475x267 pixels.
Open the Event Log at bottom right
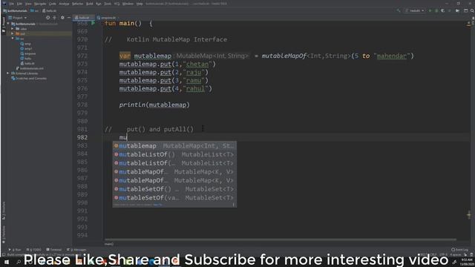[459, 250]
